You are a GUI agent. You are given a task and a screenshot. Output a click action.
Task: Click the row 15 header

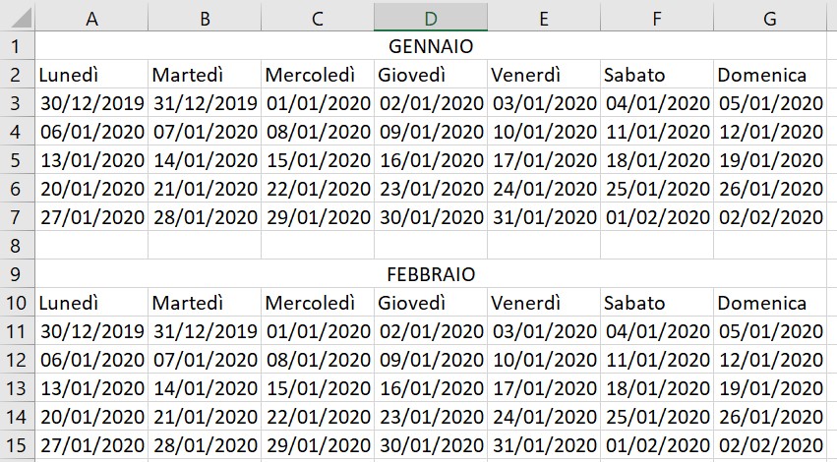coord(17,444)
